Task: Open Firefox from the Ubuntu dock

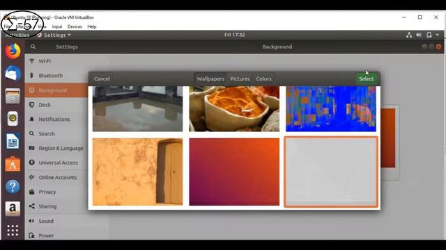Action: pos(13,51)
